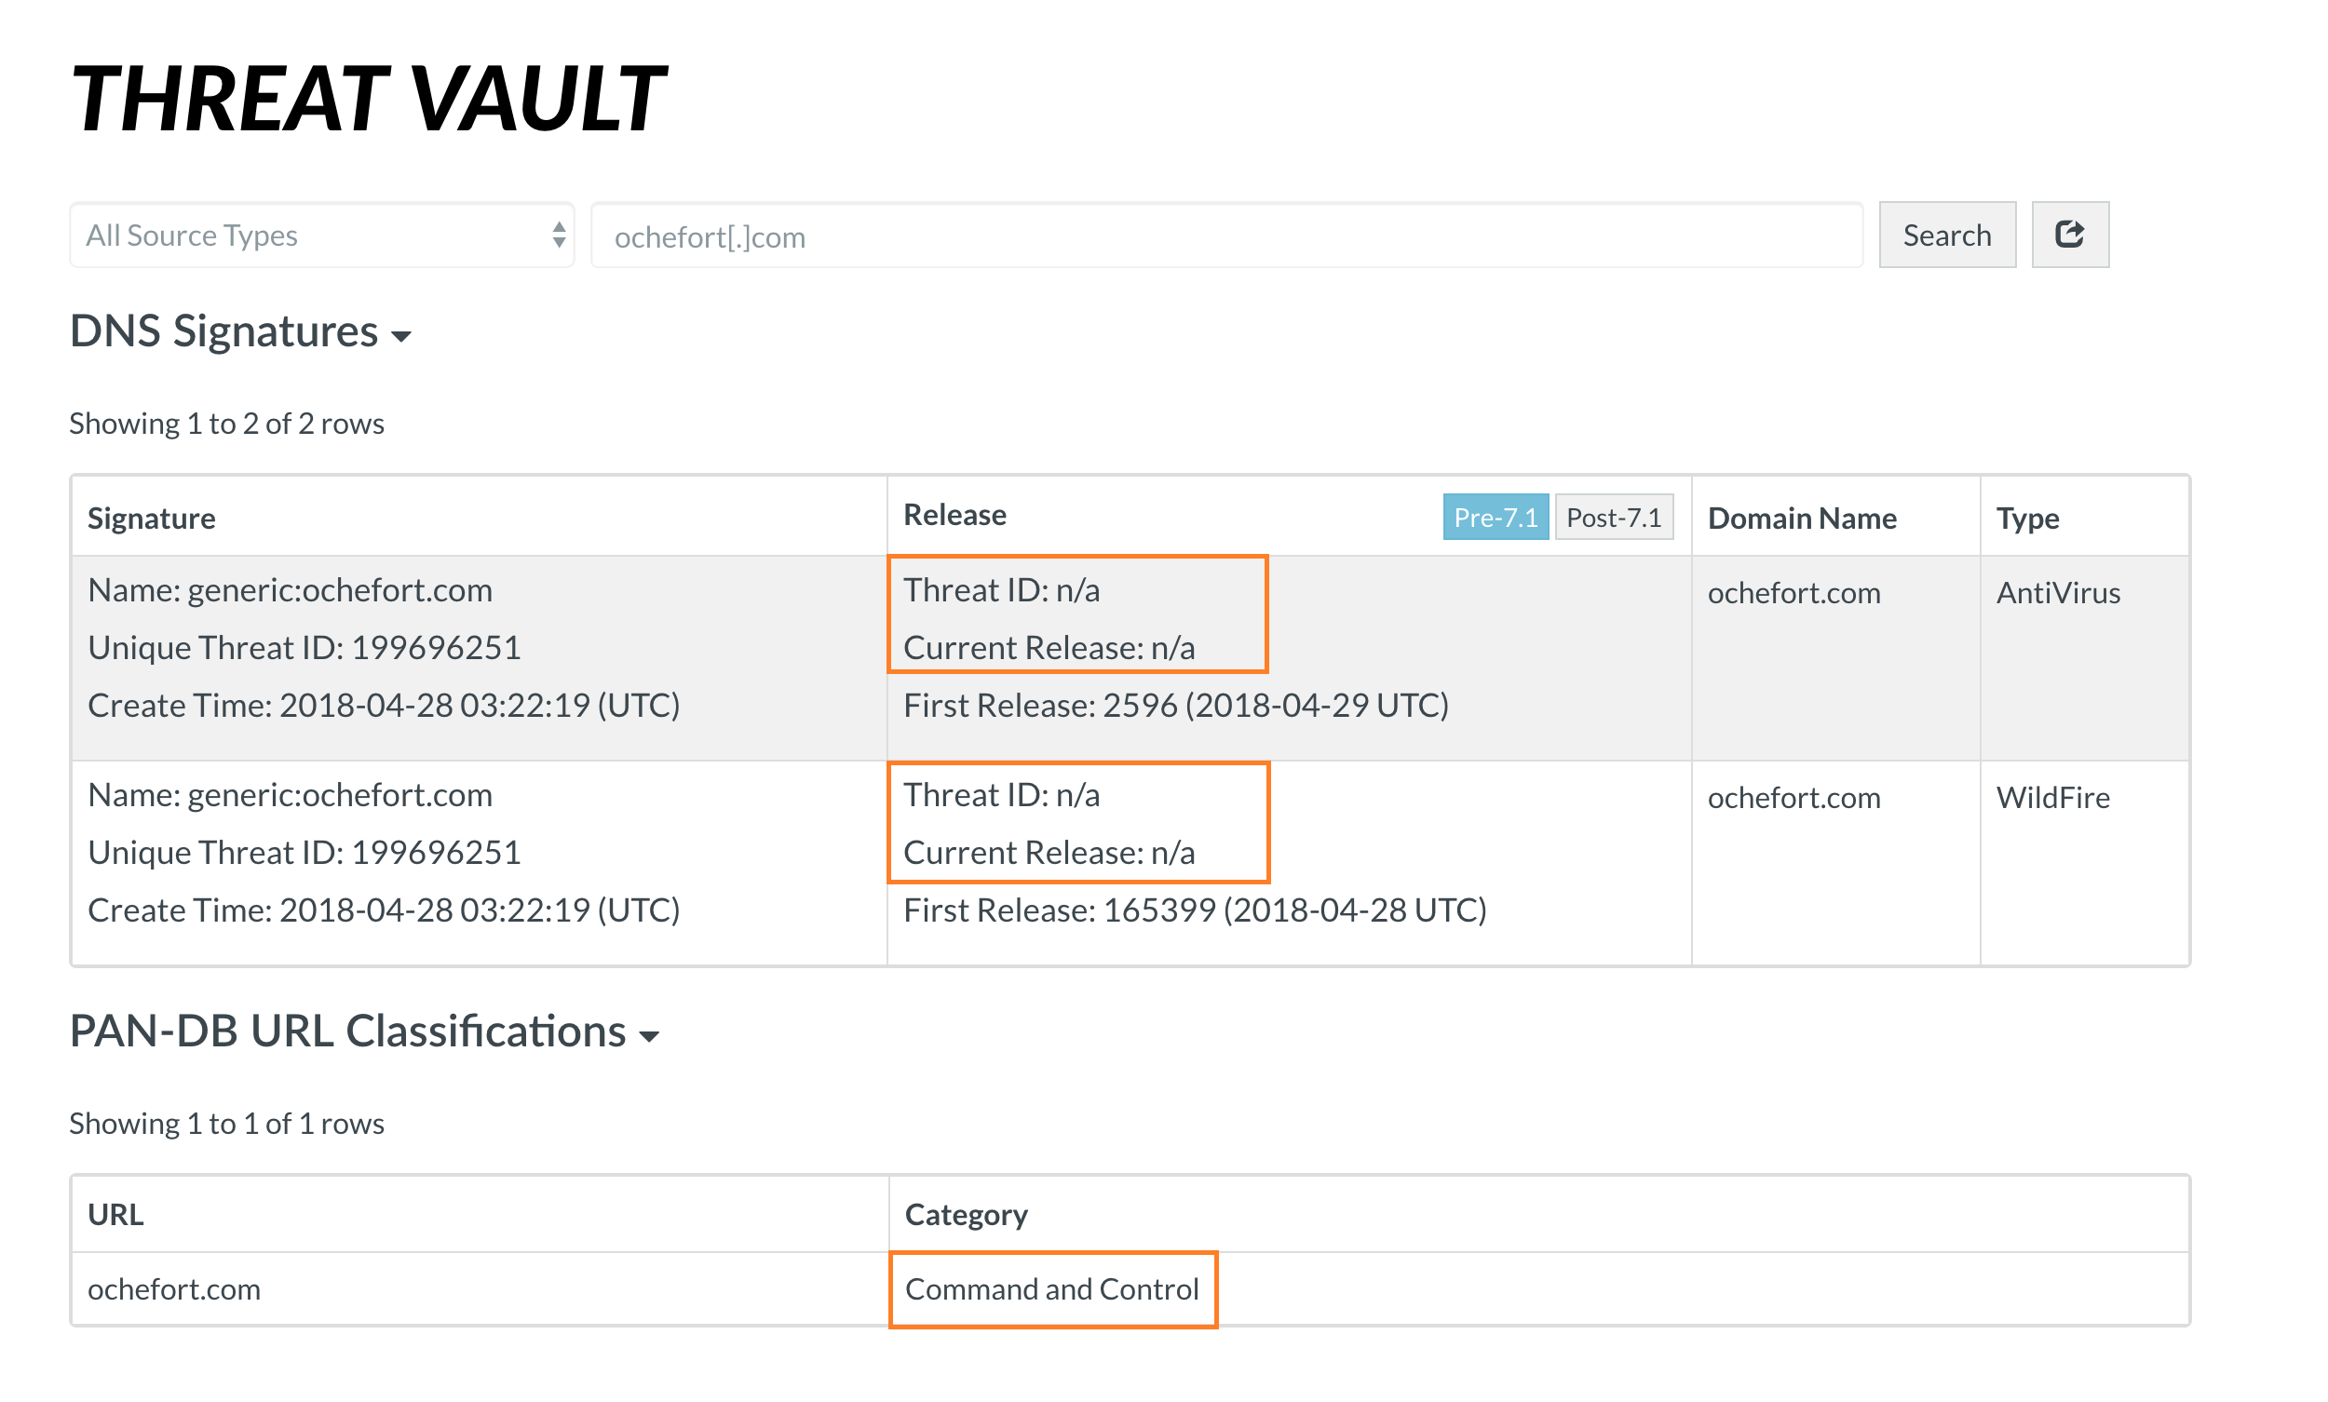This screenshot has width=2328, height=1402.
Task: Click the Search button to query
Action: tap(1947, 233)
